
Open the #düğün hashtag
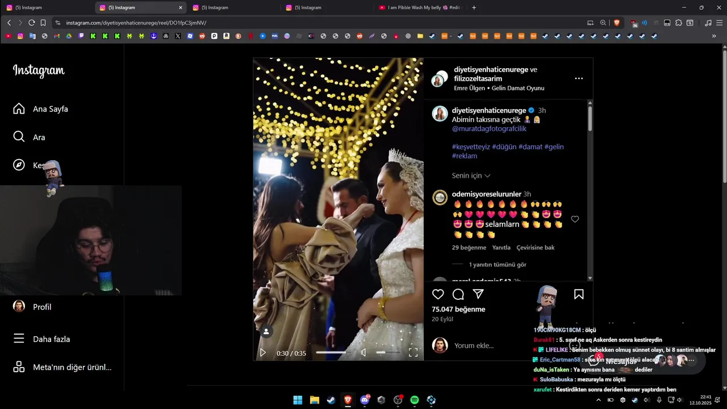pos(504,147)
